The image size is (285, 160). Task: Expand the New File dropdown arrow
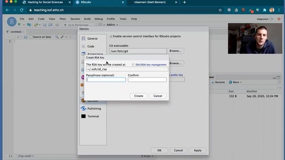pos(24,25)
